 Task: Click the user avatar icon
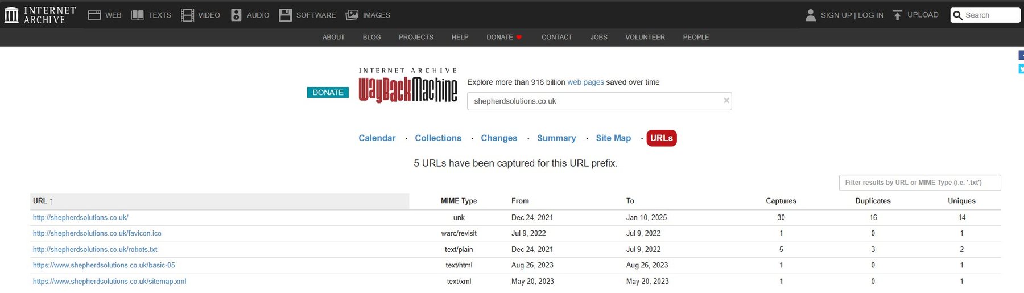tap(811, 15)
